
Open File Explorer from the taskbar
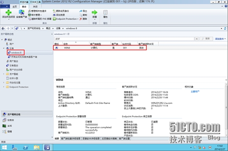[37, 148]
